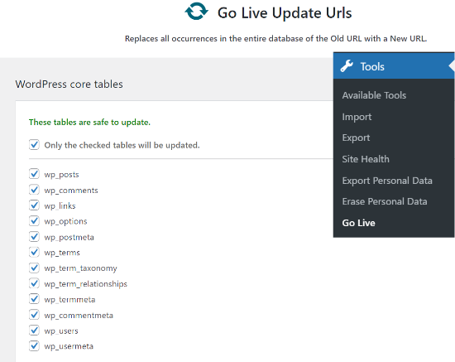The height and width of the screenshot is (362, 455).
Task: Uncheck the wp_term_taxonomy table checkbox
Action: (34, 268)
